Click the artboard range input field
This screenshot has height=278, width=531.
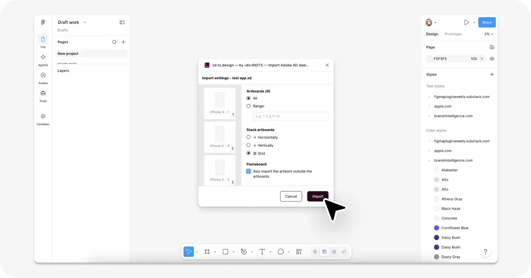tap(291, 116)
